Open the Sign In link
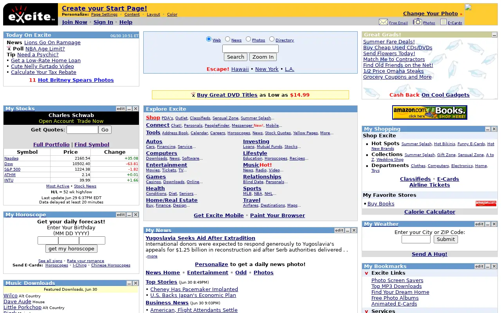The height and width of the screenshot is (313, 501). click(103, 22)
